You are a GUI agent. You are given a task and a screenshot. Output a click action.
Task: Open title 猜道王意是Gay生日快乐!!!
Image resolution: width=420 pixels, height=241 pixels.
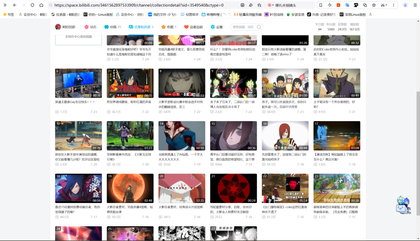tap(75, 102)
